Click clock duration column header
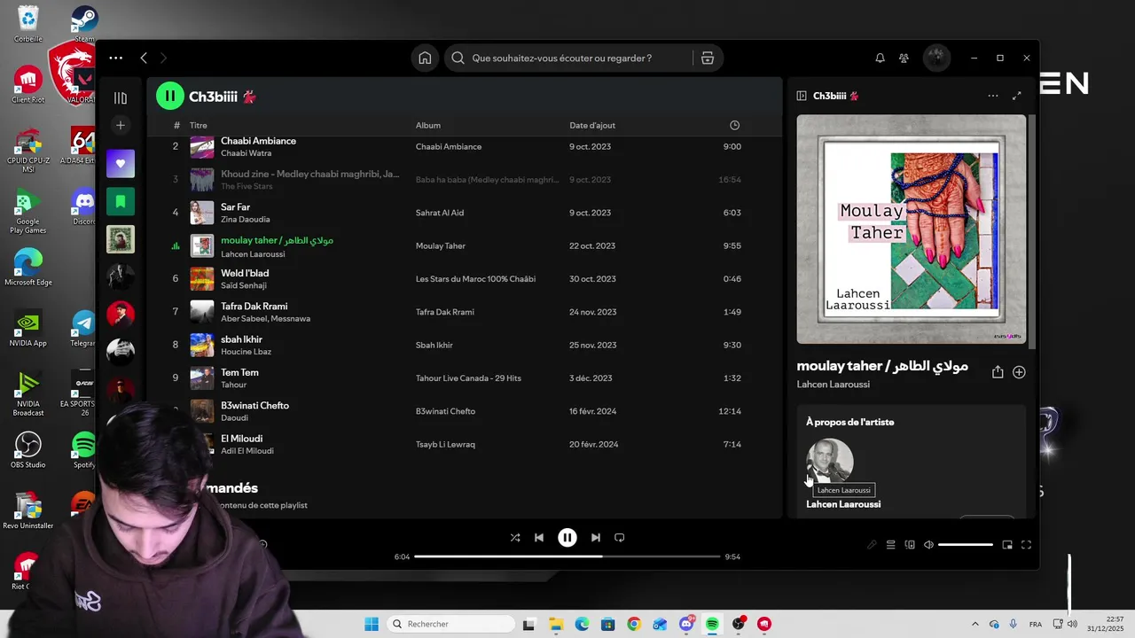This screenshot has height=638, width=1135. pos(734,126)
